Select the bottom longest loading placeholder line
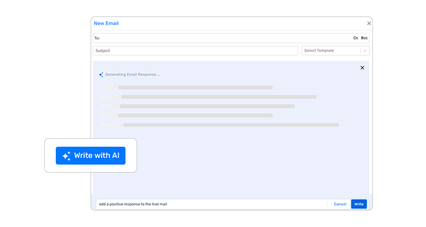 [x=220, y=125]
